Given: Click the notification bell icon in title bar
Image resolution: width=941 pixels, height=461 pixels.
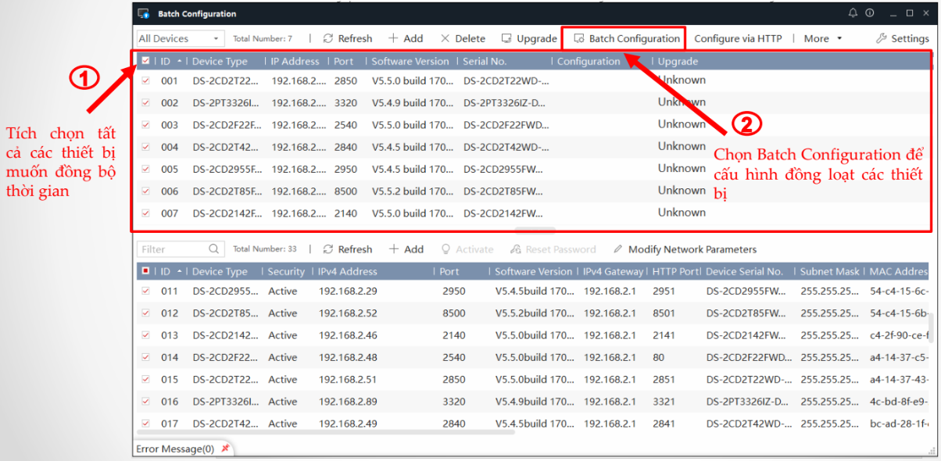Looking at the screenshot, I should [853, 14].
